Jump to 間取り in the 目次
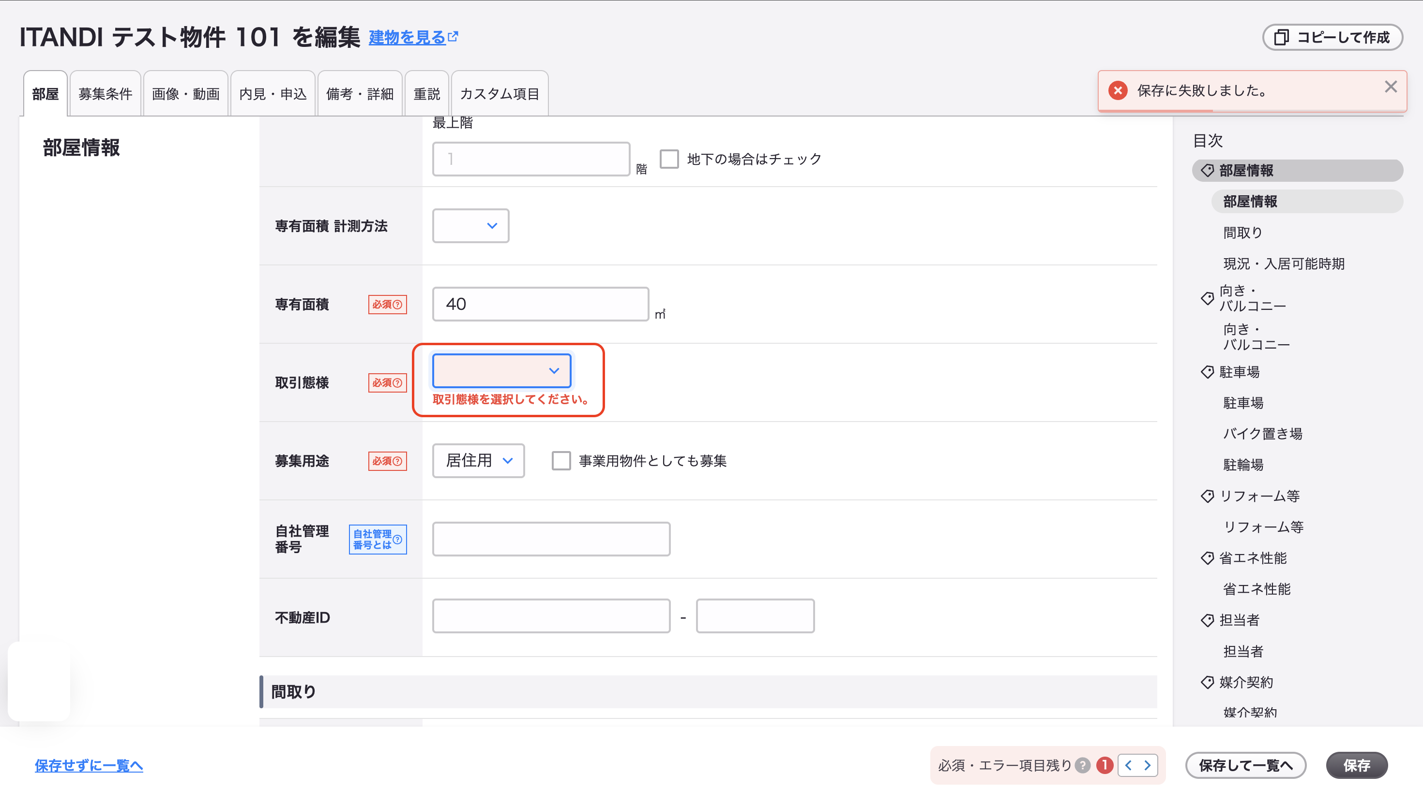Viewport: 1423px width, 804px height. [1243, 233]
